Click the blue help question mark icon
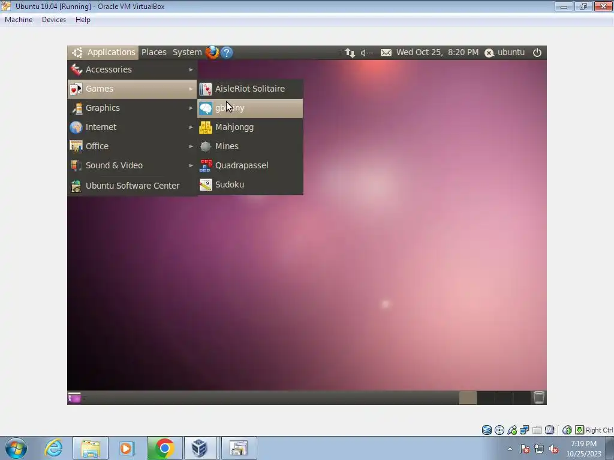The image size is (614, 460). (x=227, y=53)
